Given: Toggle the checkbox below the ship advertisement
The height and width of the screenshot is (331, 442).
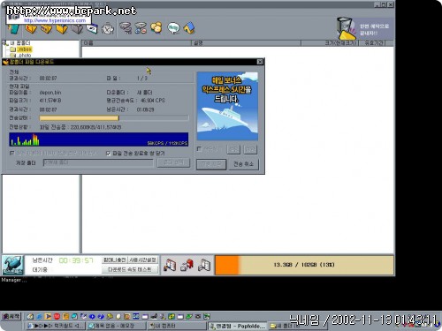Looking at the screenshot, I should pos(199,149).
